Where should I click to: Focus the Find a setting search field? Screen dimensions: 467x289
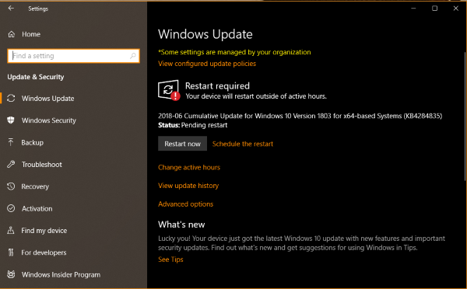click(x=73, y=56)
